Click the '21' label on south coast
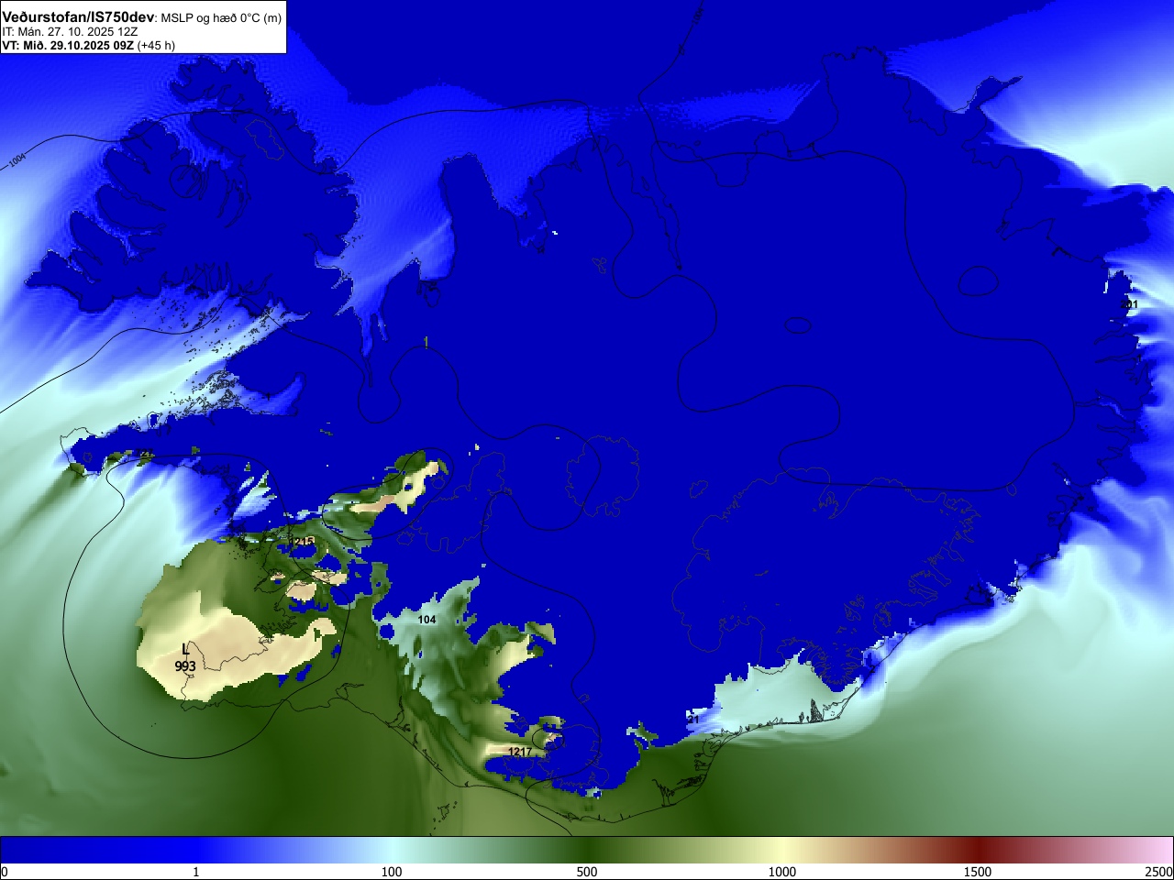 click(693, 720)
